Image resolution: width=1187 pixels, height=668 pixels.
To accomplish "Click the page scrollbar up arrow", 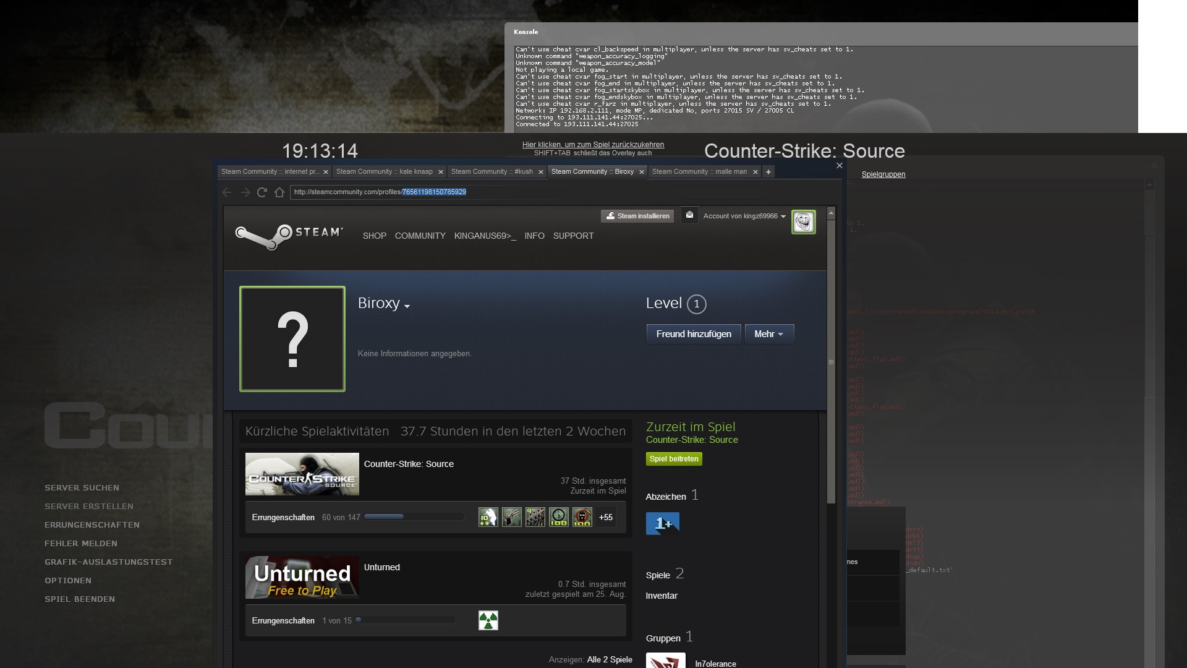I will [x=832, y=213].
